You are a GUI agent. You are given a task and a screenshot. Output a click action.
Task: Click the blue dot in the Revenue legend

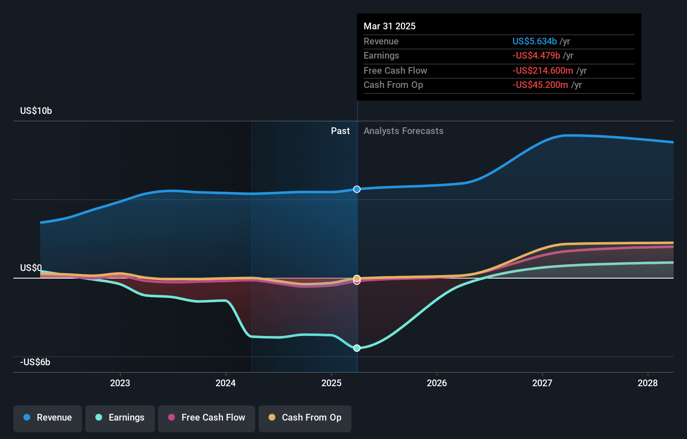27,417
